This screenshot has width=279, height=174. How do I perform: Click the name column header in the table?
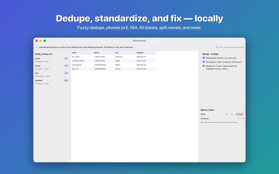[x=75, y=53]
